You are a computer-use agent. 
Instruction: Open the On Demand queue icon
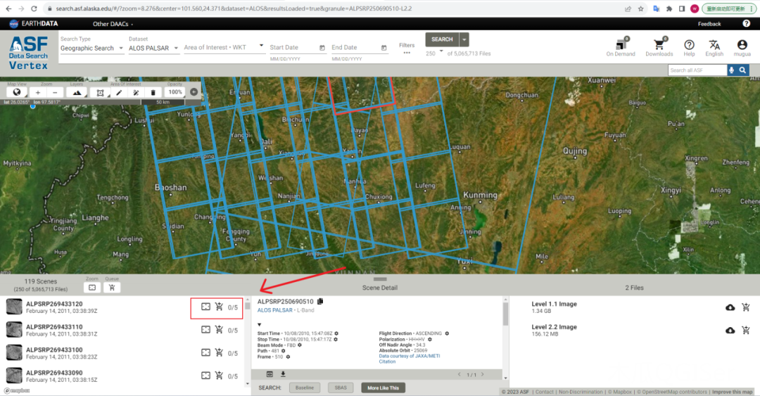pos(621,44)
